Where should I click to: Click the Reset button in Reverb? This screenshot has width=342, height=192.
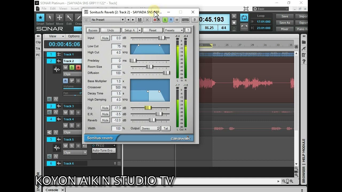click(153, 30)
